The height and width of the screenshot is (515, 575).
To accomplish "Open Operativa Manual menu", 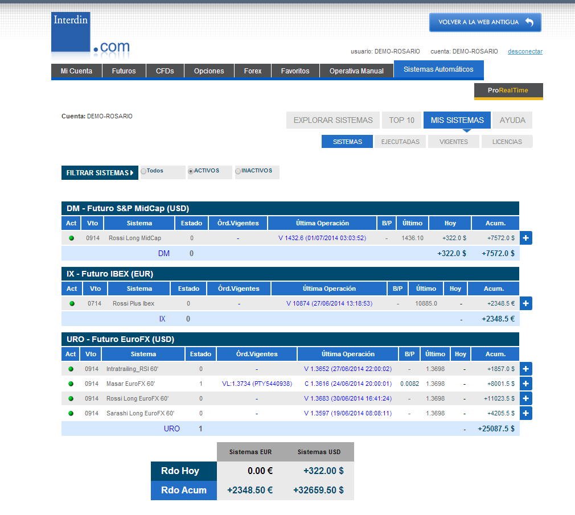I will tap(356, 71).
